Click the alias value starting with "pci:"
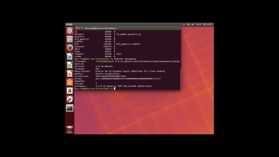279x157 pixels. click(x=128, y=78)
